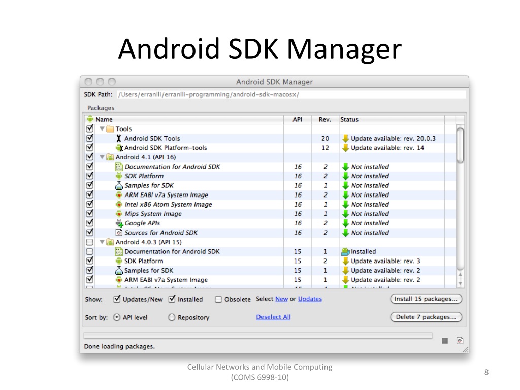The image size is (520, 390).
Task: Click the API 15 Samples for SDK flask icon
Action: point(119,270)
